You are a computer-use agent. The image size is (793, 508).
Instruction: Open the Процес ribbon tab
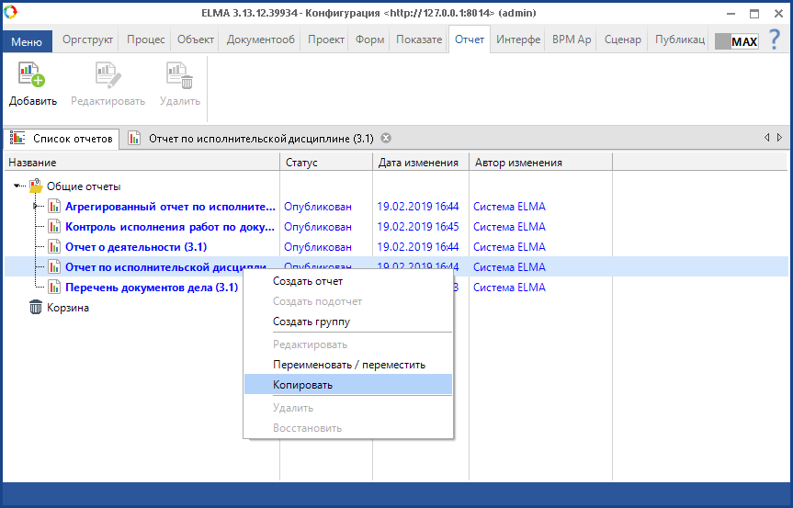point(145,40)
